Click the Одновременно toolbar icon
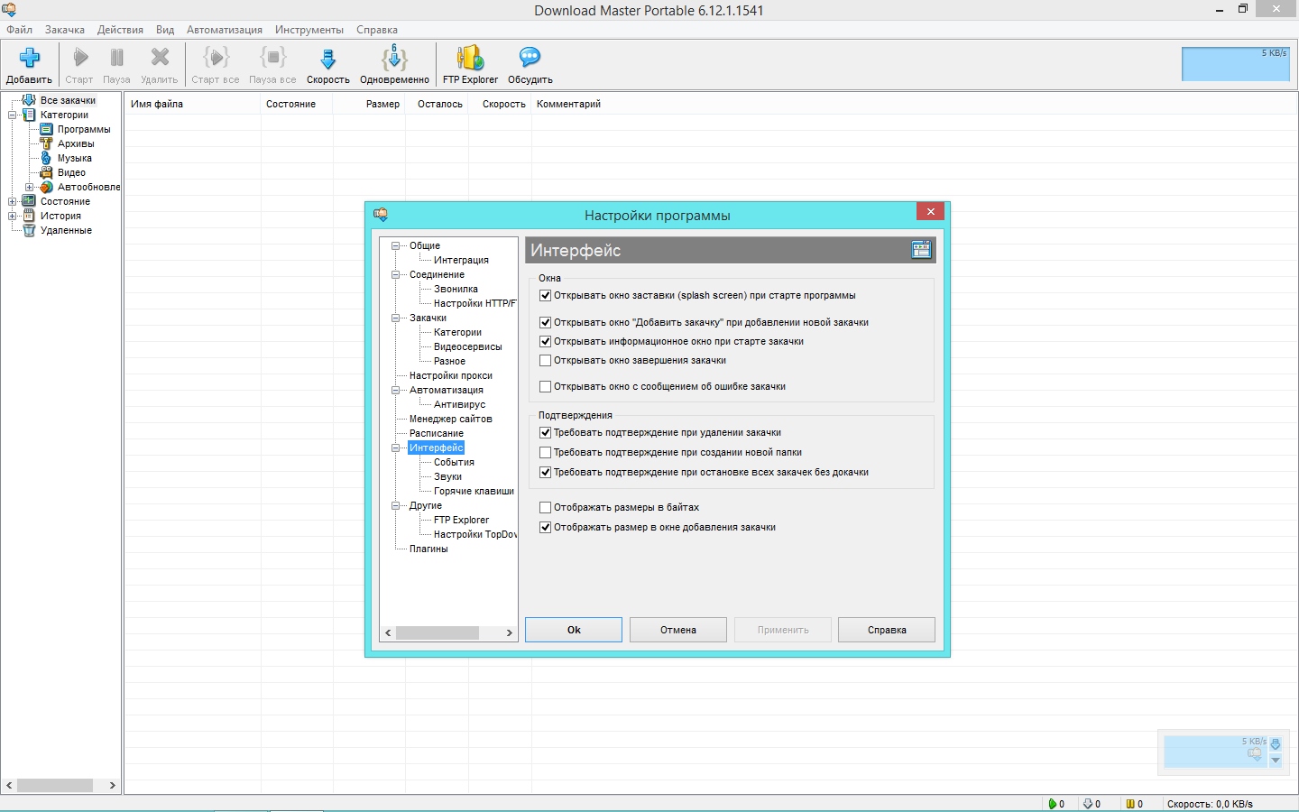Screen dimensions: 1299x812 click(394, 58)
